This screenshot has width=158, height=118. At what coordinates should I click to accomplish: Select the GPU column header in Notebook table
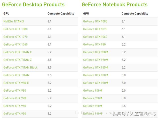(x=86, y=13)
